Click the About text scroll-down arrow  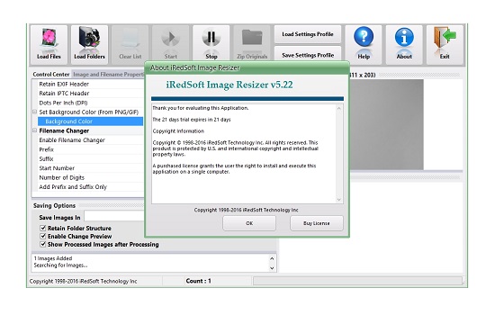[x=338, y=199]
